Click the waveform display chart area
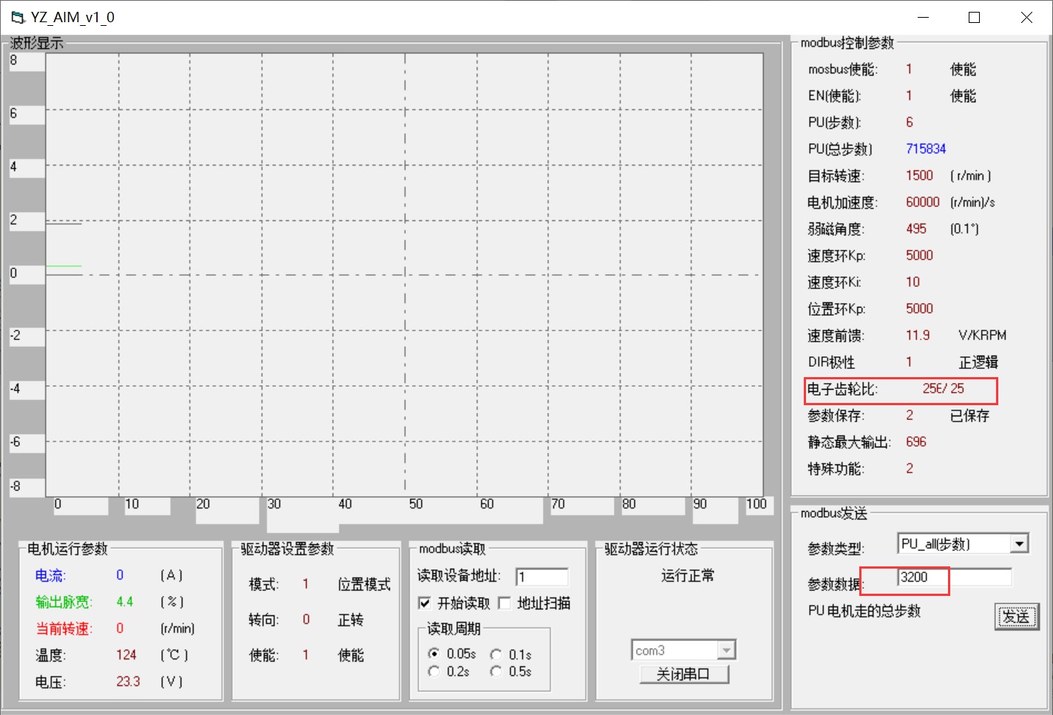This screenshot has height=715, width=1053. pos(404,274)
